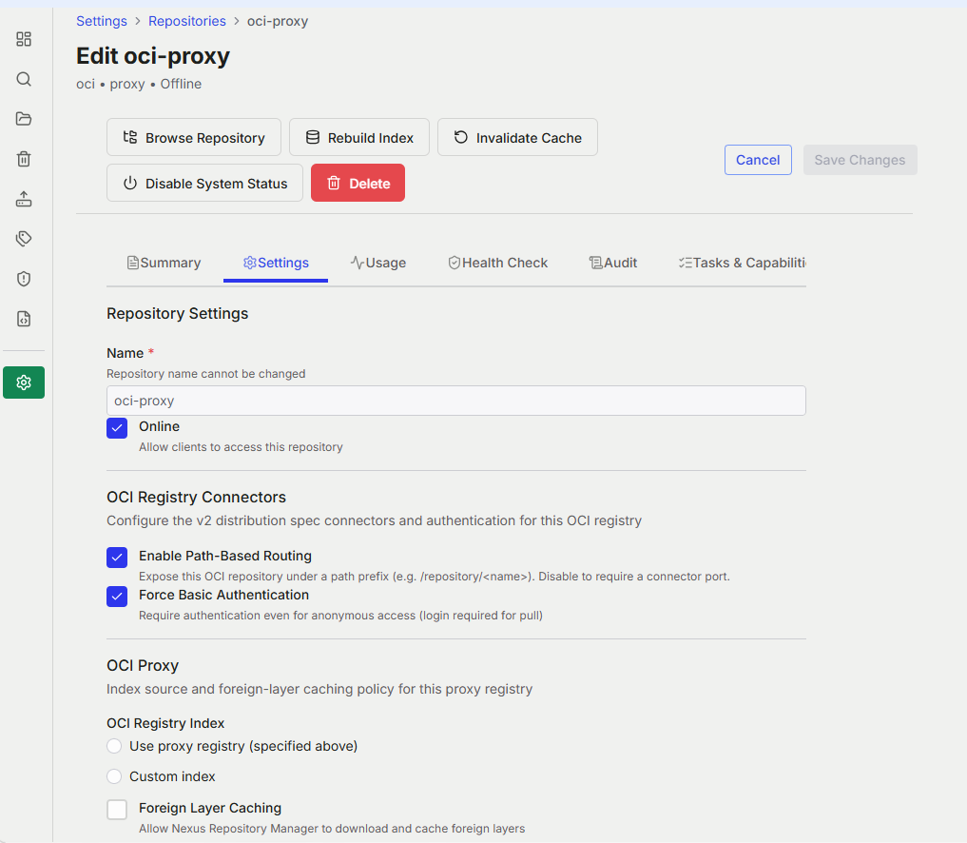Click the Name input field
Image resolution: width=967 pixels, height=843 pixels.
456,401
